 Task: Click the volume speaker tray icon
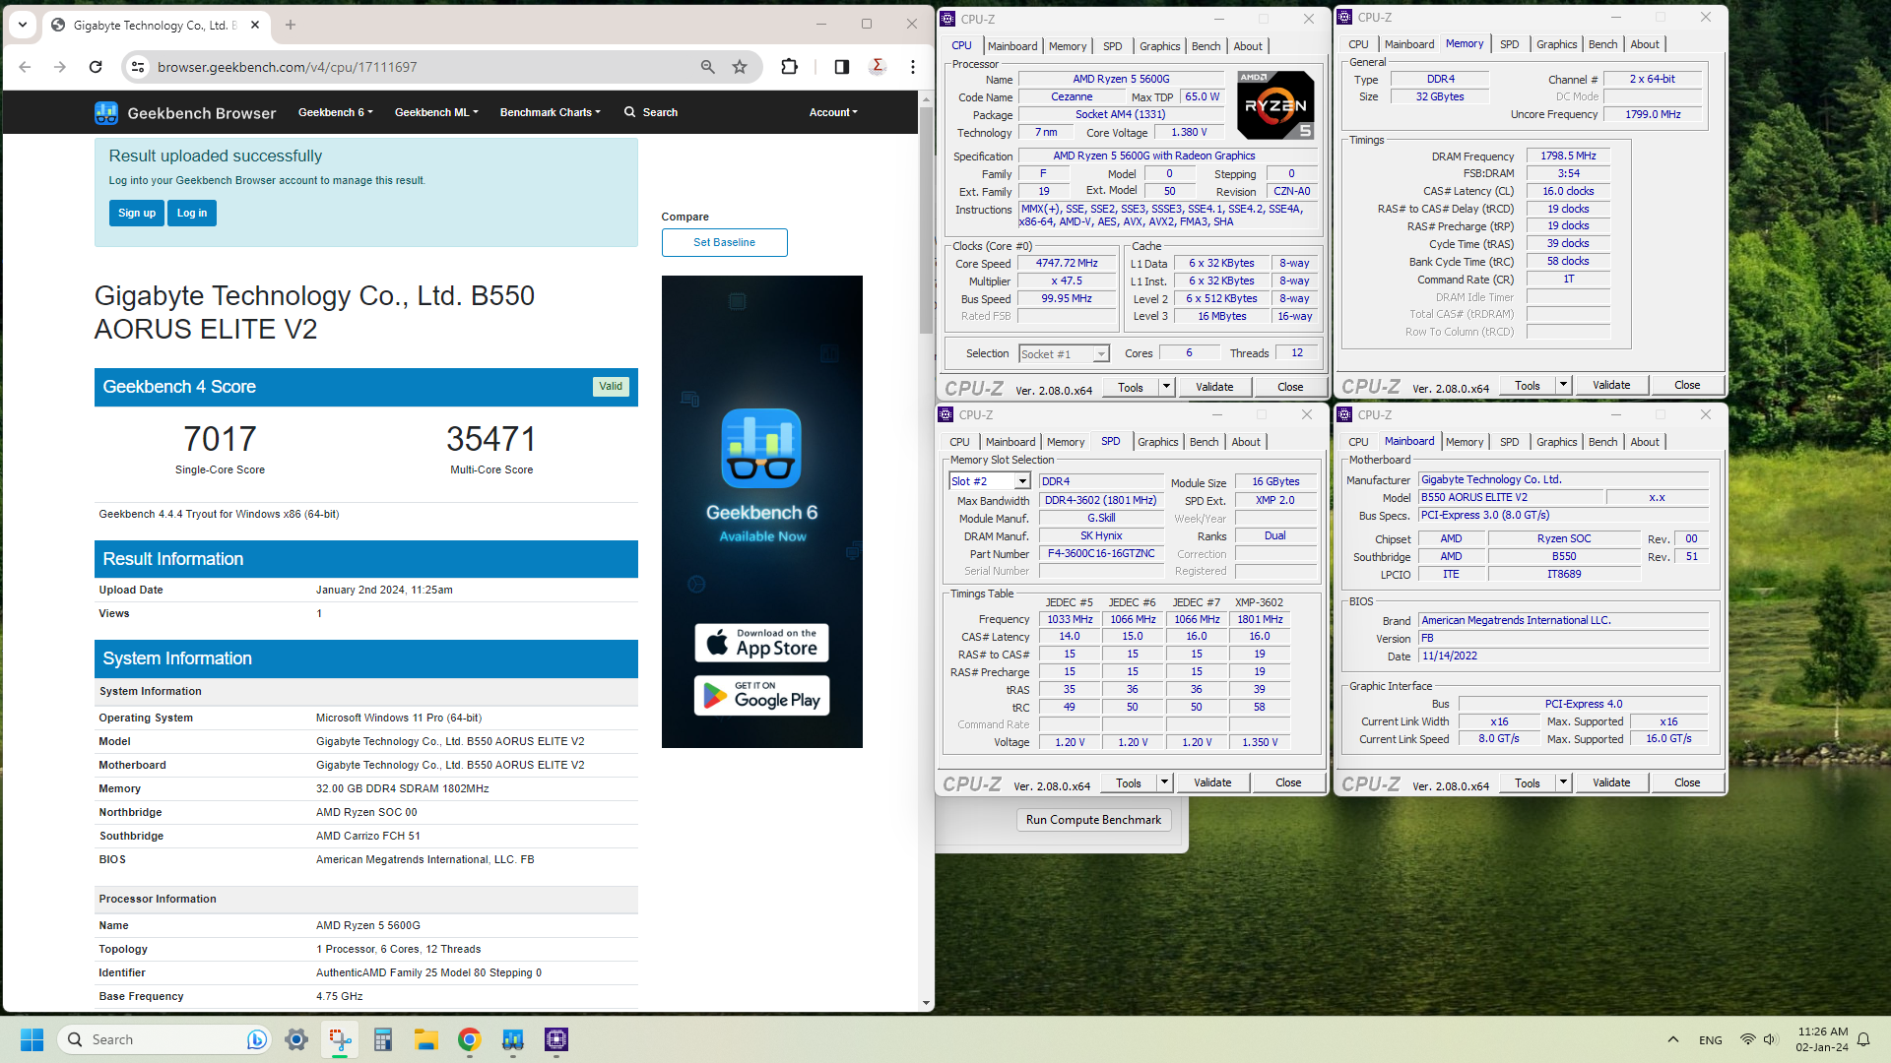pyautogui.click(x=1770, y=1039)
